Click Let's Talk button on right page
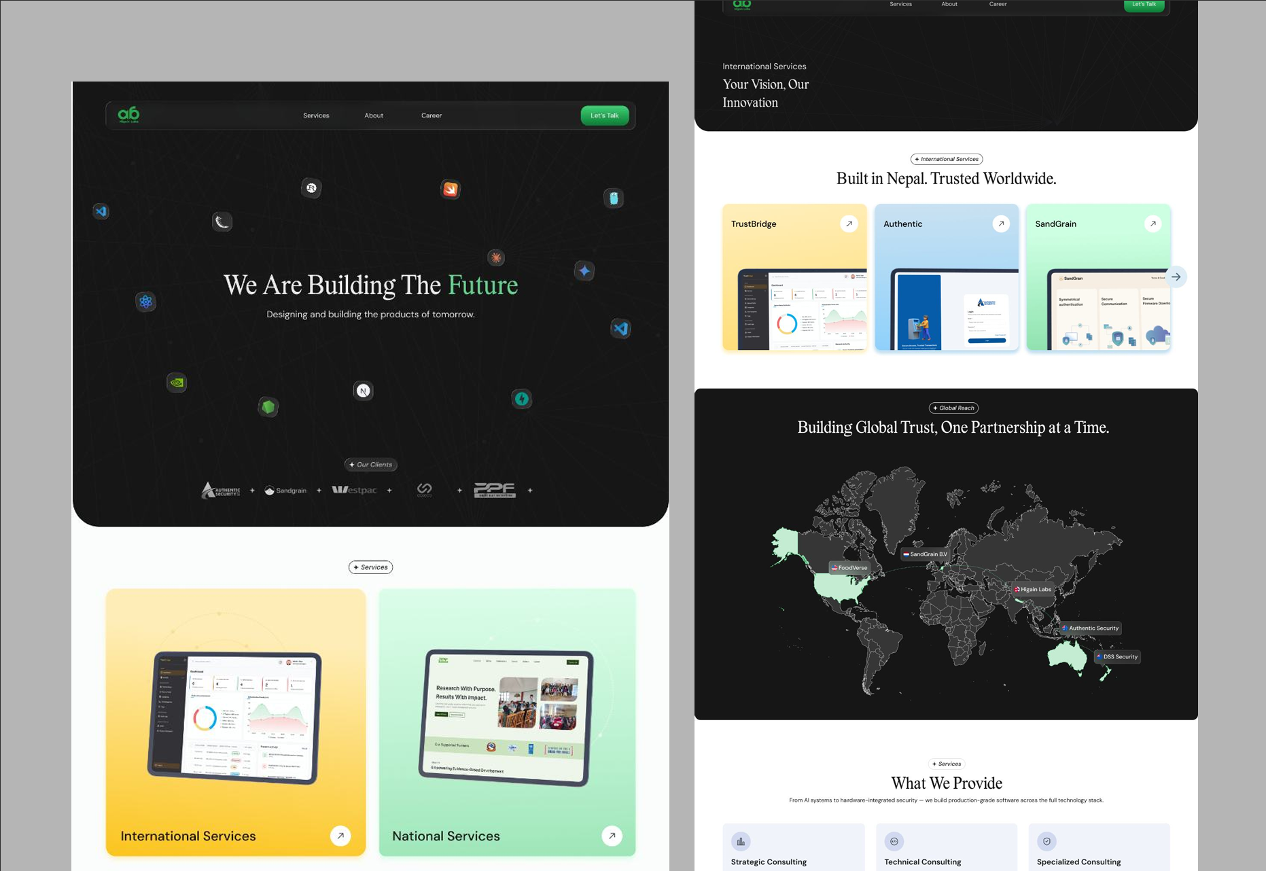Image resolution: width=1266 pixels, height=871 pixels. (x=1144, y=5)
